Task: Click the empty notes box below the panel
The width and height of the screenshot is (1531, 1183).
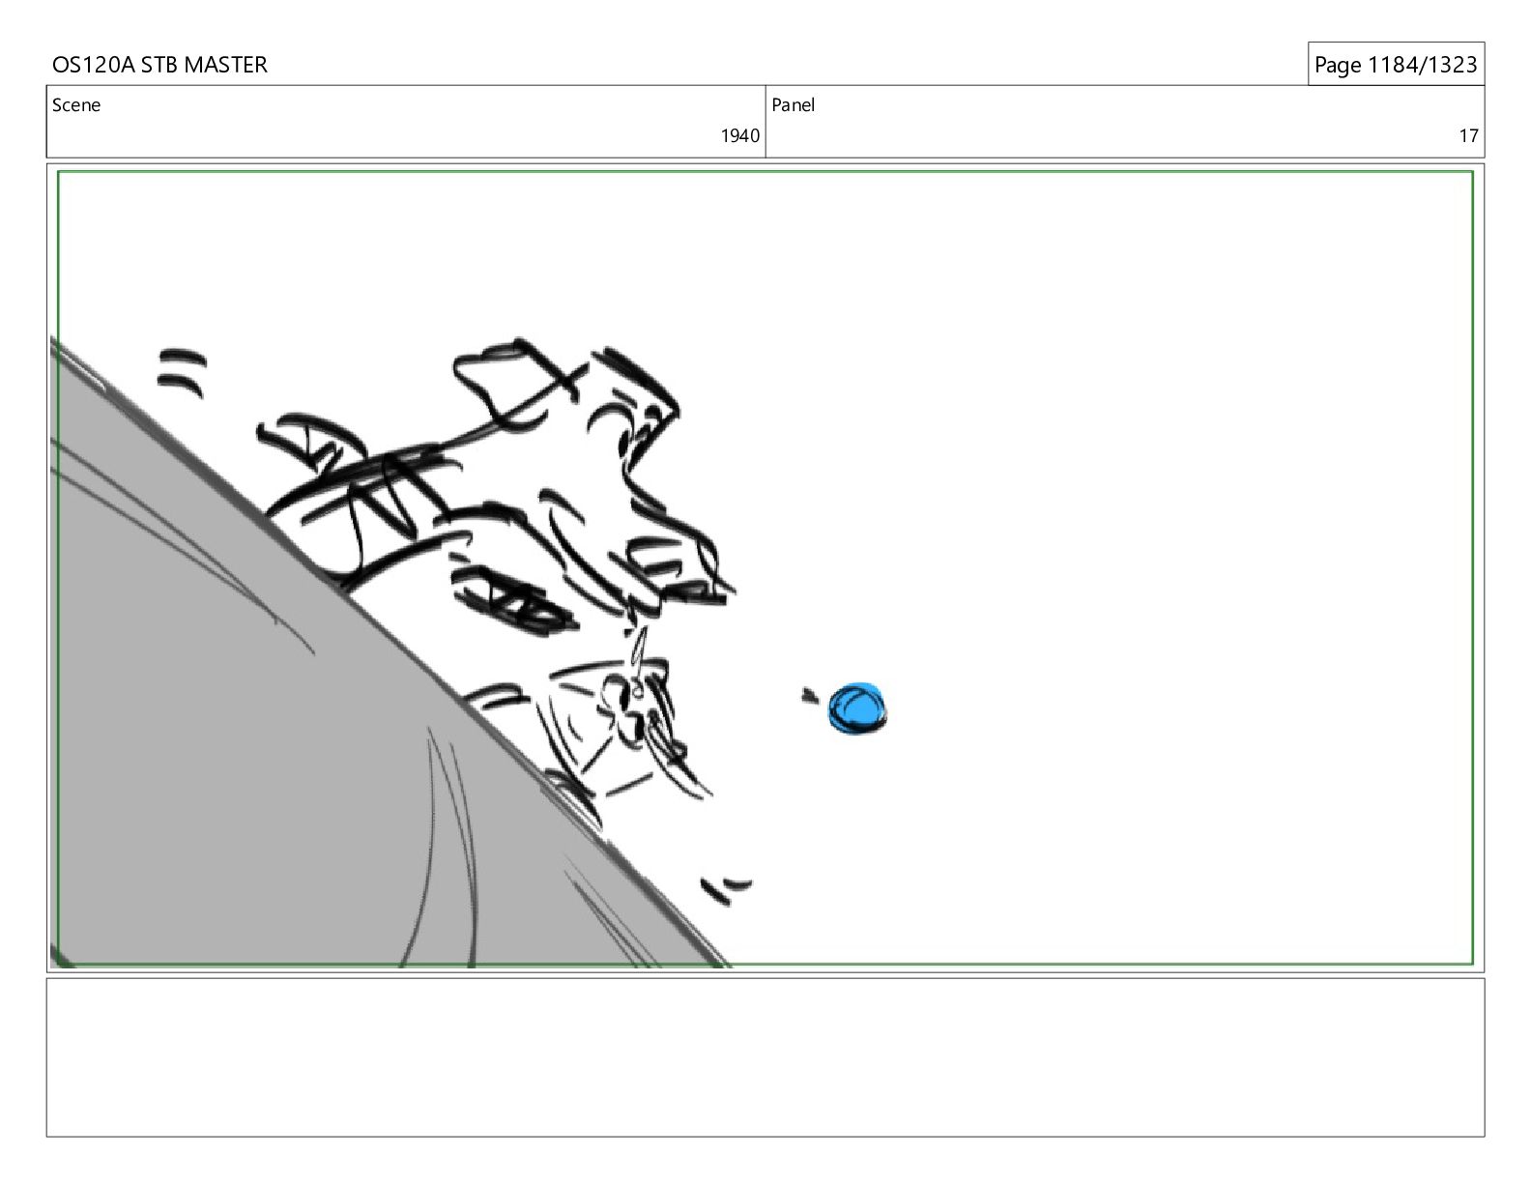Action: click(x=765, y=1057)
